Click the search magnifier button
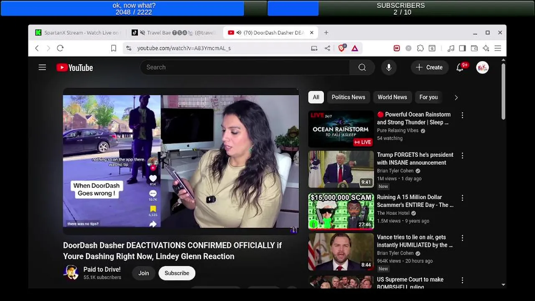 coord(362,67)
